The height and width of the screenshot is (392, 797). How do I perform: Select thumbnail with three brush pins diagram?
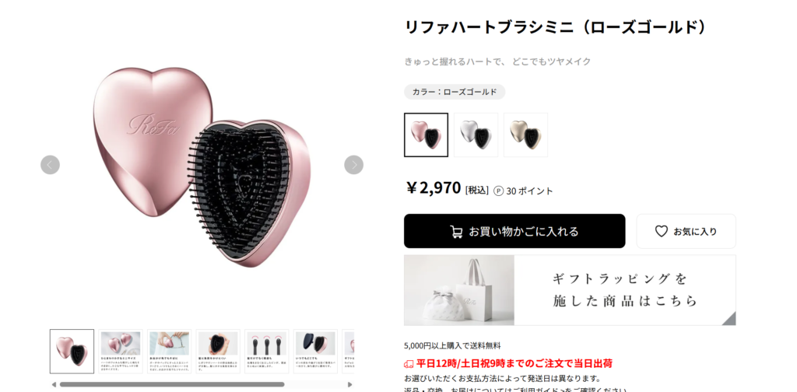(x=267, y=352)
